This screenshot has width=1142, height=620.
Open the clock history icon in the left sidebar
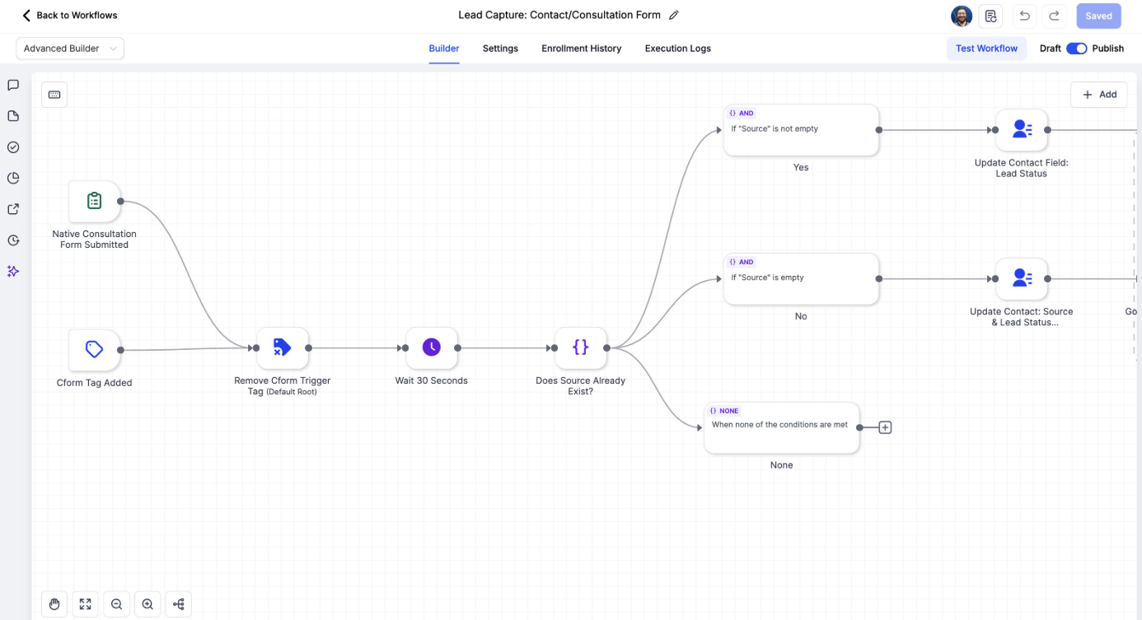coord(13,240)
